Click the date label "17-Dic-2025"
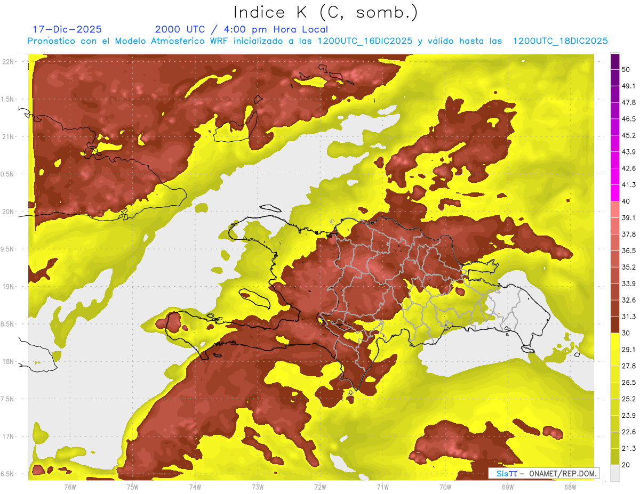The height and width of the screenshot is (494, 640). [x=67, y=29]
